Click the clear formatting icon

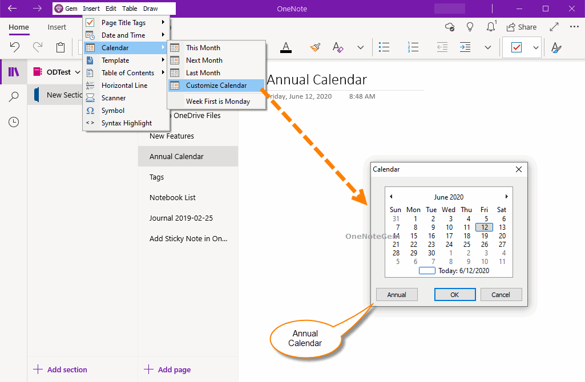pyautogui.click(x=338, y=47)
